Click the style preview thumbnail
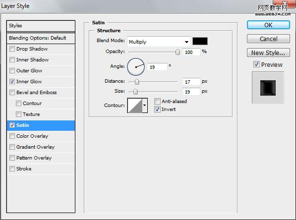 (268, 88)
